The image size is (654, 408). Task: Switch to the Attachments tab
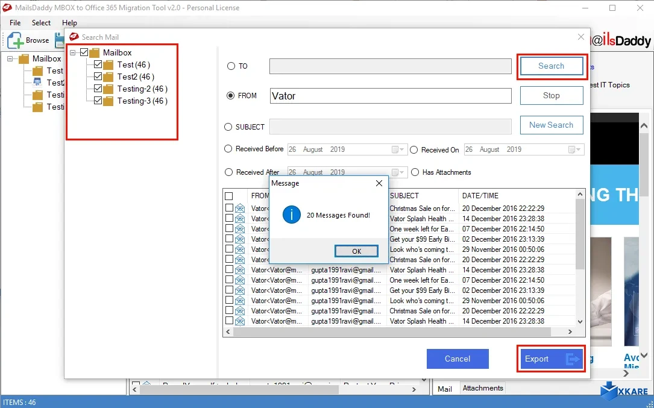pos(482,388)
